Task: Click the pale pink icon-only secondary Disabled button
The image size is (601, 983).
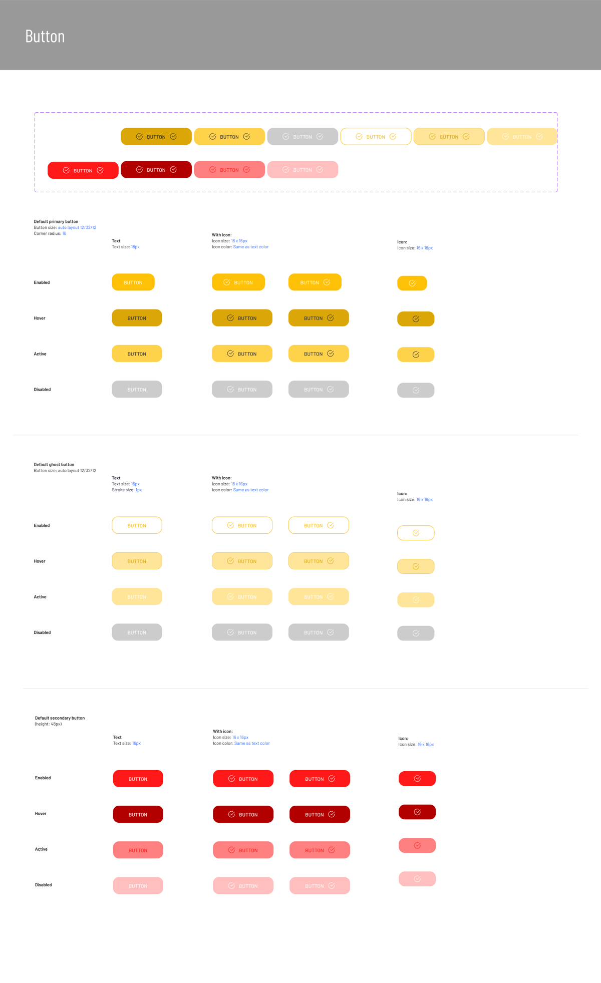Action: (x=417, y=879)
